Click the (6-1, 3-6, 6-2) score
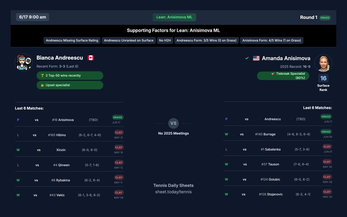The image size is (347, 217). [x=89, y=195]
